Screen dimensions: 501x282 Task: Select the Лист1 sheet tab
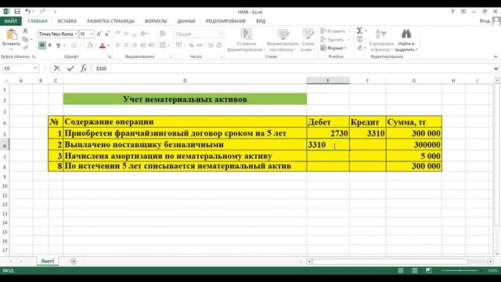coord(47,261)
